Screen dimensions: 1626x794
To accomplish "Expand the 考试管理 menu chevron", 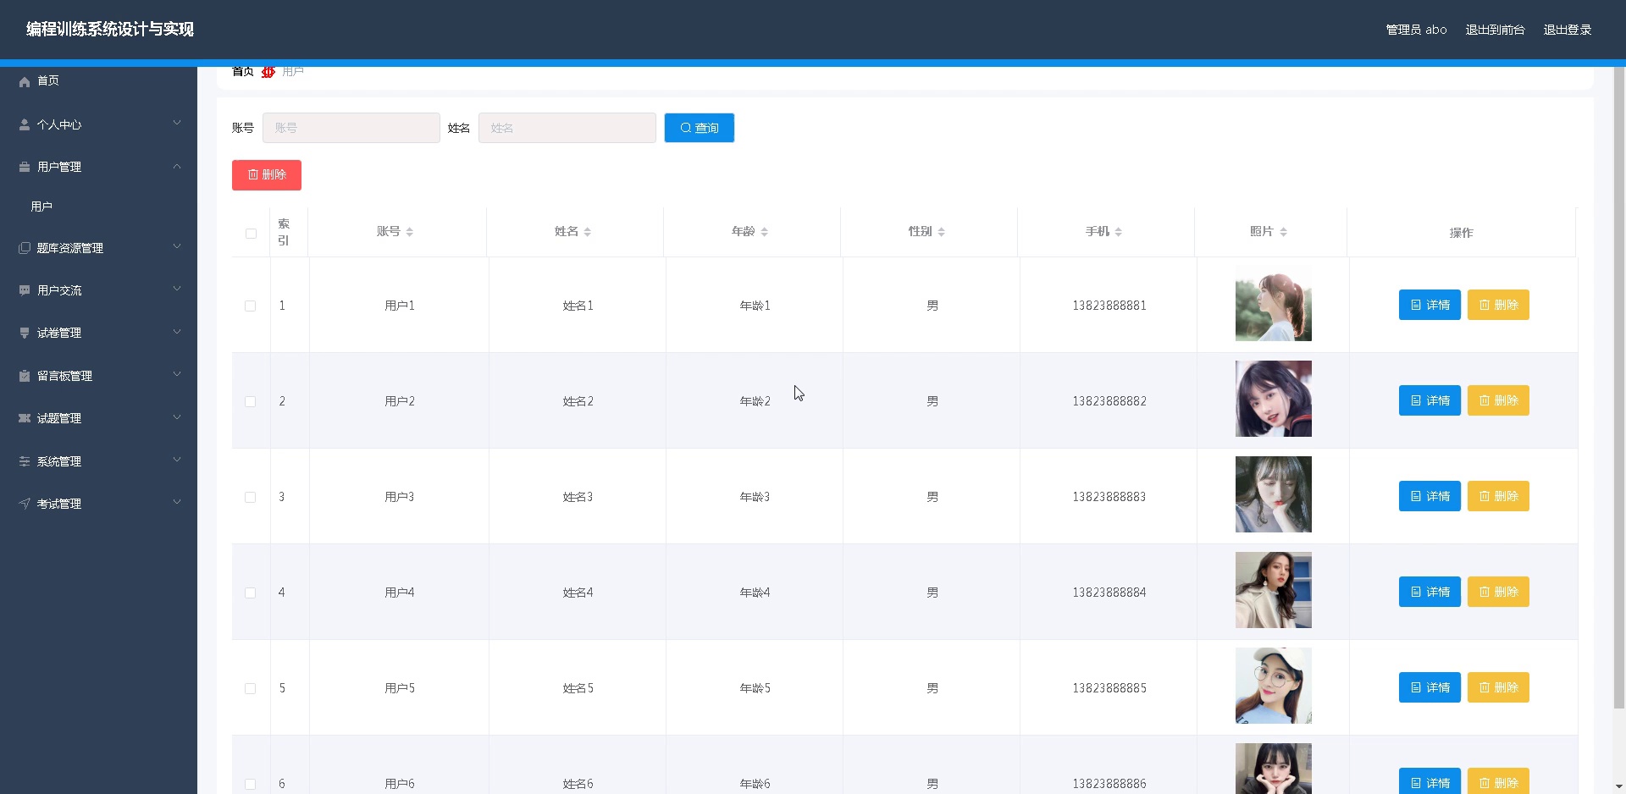I will [x=177, y=503].
